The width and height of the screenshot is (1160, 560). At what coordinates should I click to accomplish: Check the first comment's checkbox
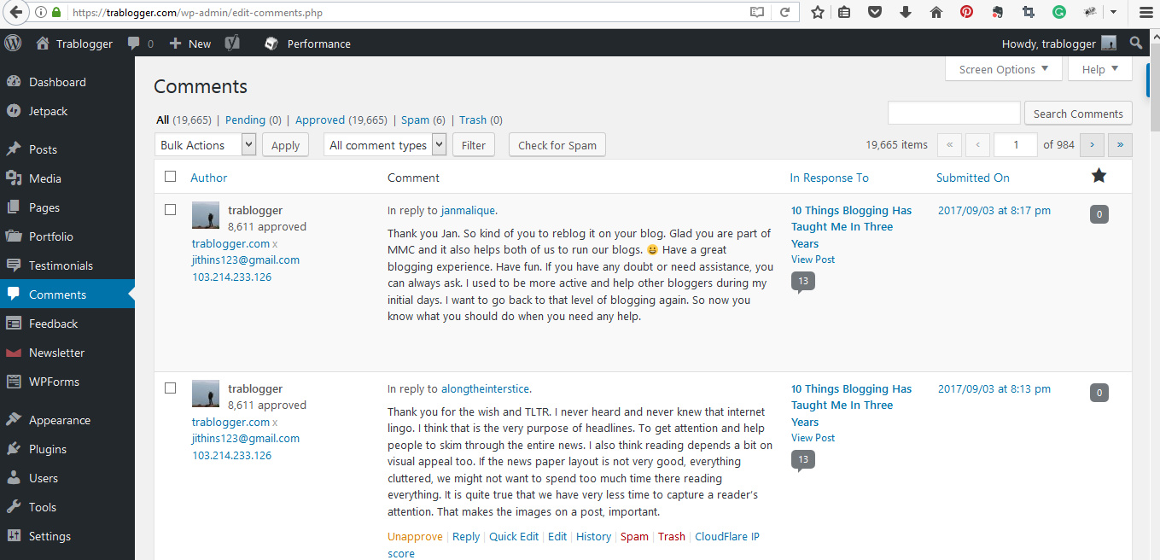[170, 209]
